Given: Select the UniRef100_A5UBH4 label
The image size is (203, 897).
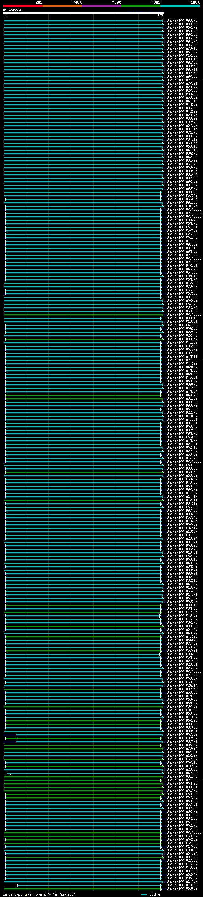Looking at the screenshot, I should pyautogui.click(x=182, y=381).
